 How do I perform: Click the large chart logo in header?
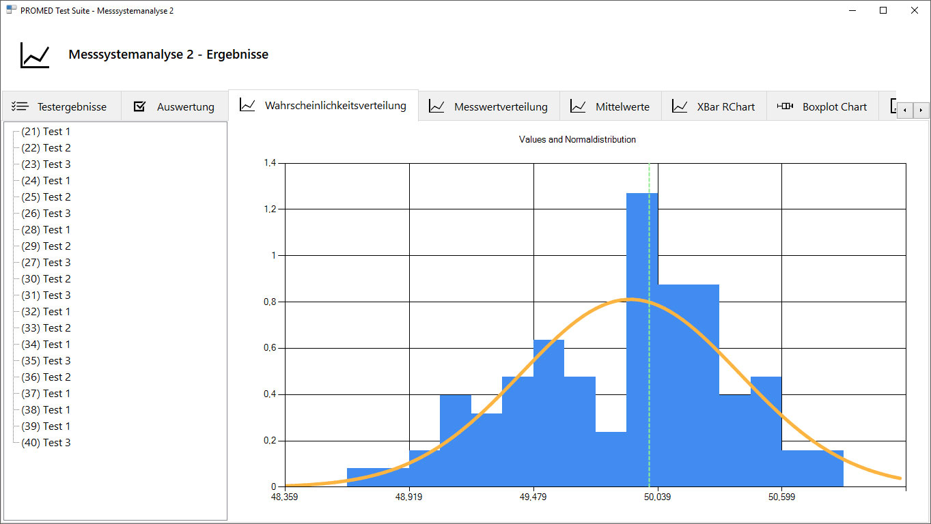pyautogui.click(x=35, y=55)
